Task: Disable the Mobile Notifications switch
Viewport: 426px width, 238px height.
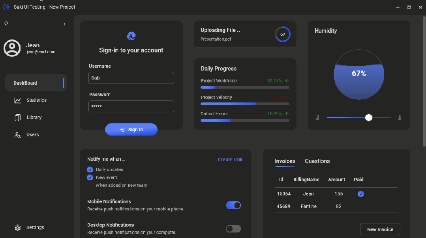Action: click(233, 205)
